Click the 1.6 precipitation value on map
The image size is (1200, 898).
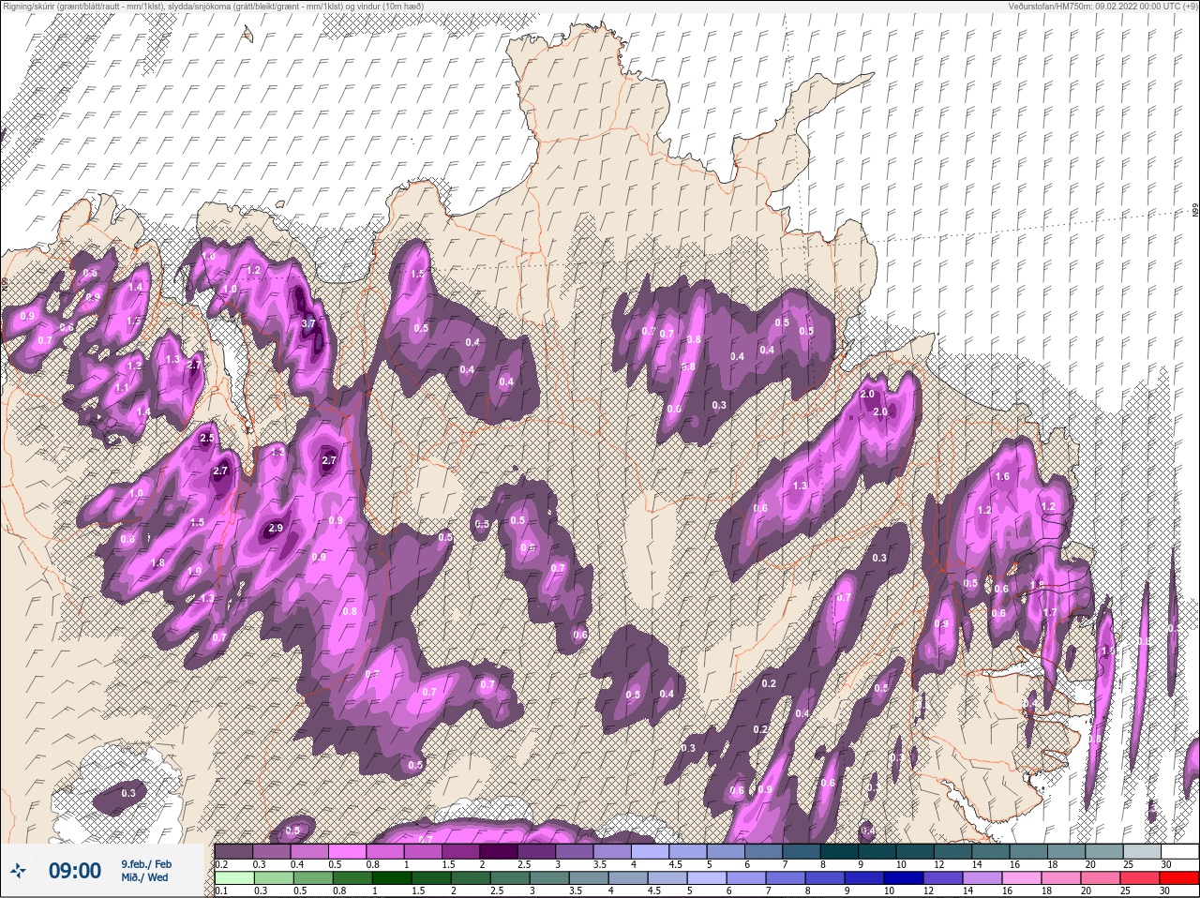pos(1002,476)
